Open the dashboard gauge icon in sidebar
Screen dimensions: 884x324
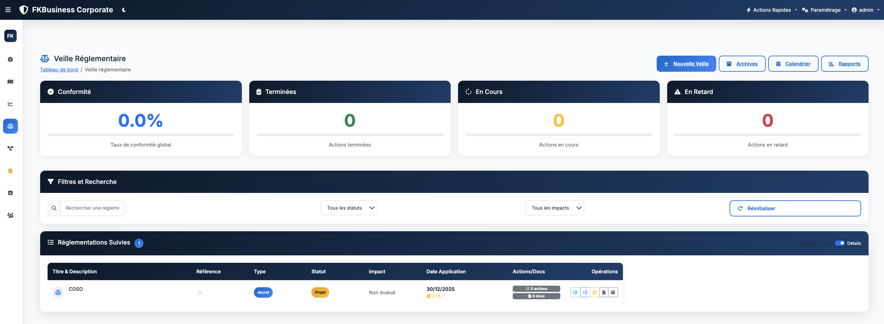tap(10, 59)
